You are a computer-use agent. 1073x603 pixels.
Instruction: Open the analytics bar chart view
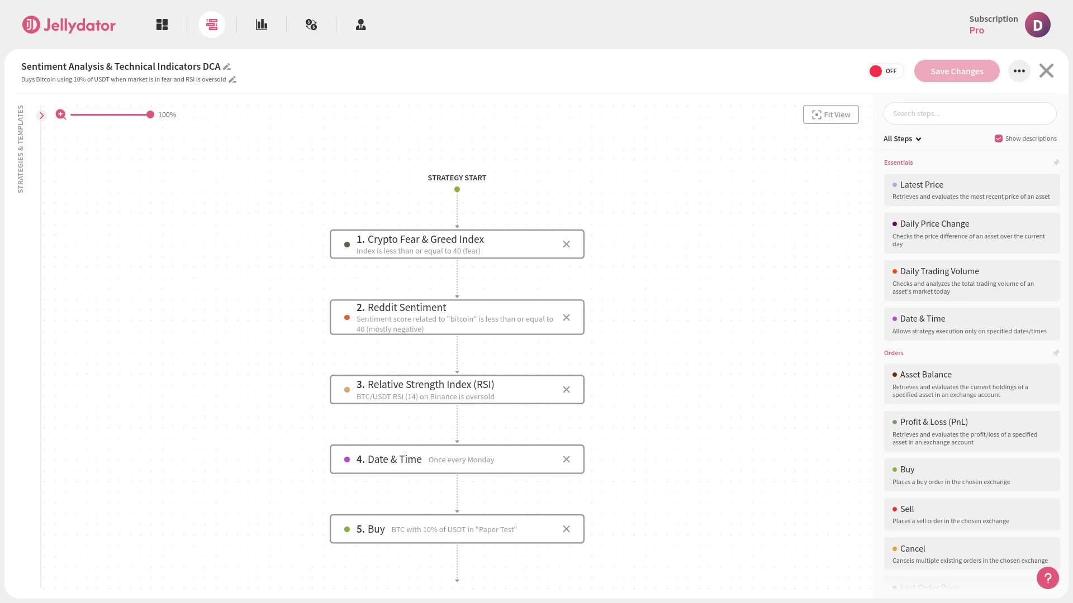[x=262, y=25]
